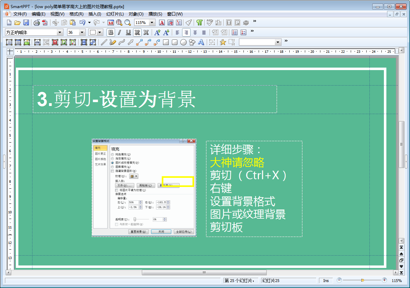The width and height of the screenshot is (410, 288).
Task: Toggle bulleted list formatting
Action: tap(235, 32)
